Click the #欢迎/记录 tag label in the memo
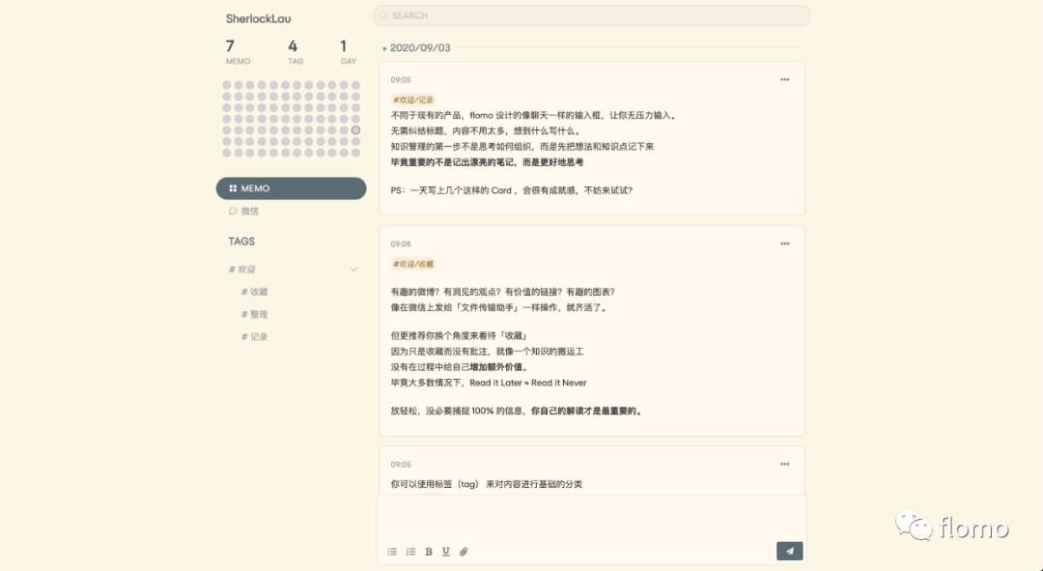This screenshot has height=571, width=1043. tap(413, 100)
